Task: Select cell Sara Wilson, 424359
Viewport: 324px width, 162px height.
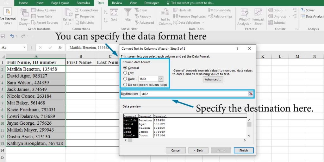Action: tap(36, 83)
